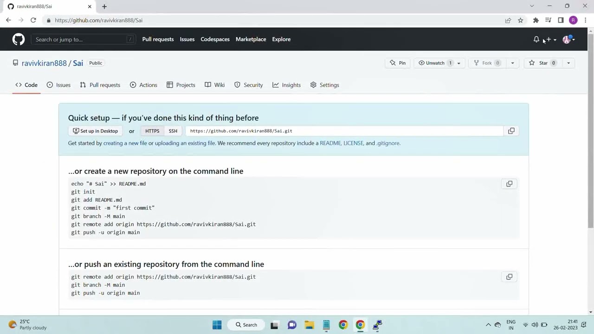Open the Actions tab
The height and width of the screenshot is (334, 594).
click(x=143, y=85)
